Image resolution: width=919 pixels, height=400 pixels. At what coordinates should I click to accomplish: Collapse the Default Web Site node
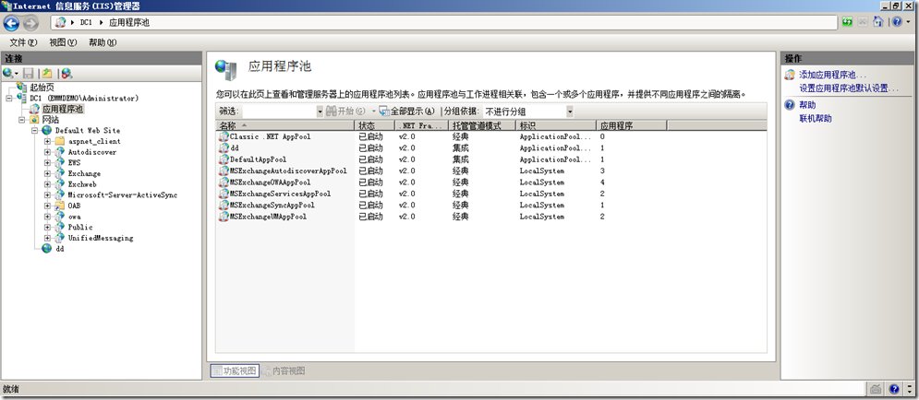coord(34,130)
